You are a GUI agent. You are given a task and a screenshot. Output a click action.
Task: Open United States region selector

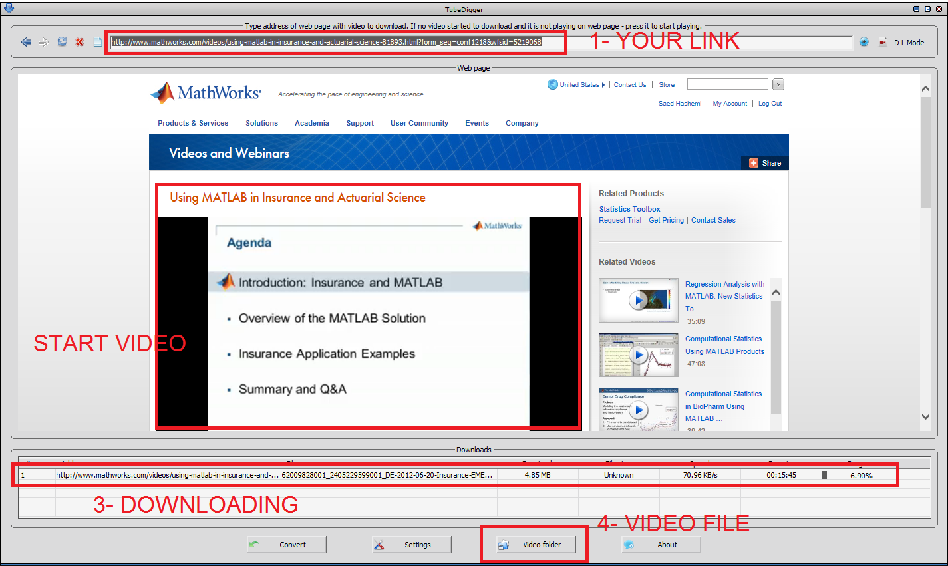click(x=576, y=84)
